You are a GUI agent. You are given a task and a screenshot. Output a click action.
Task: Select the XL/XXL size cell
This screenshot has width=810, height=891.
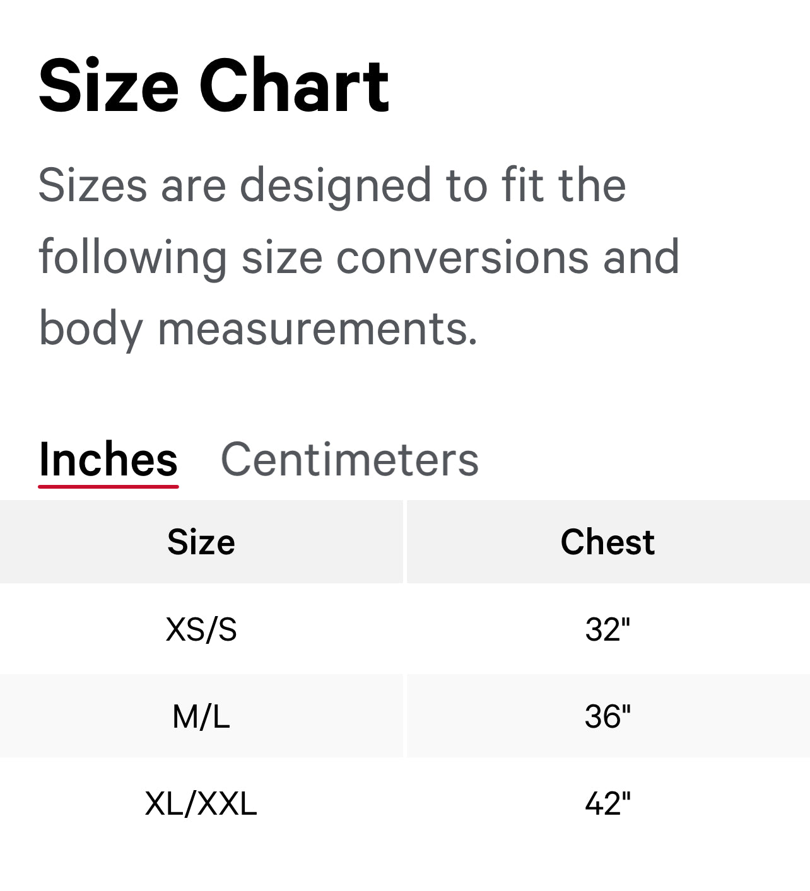point(201,803)
